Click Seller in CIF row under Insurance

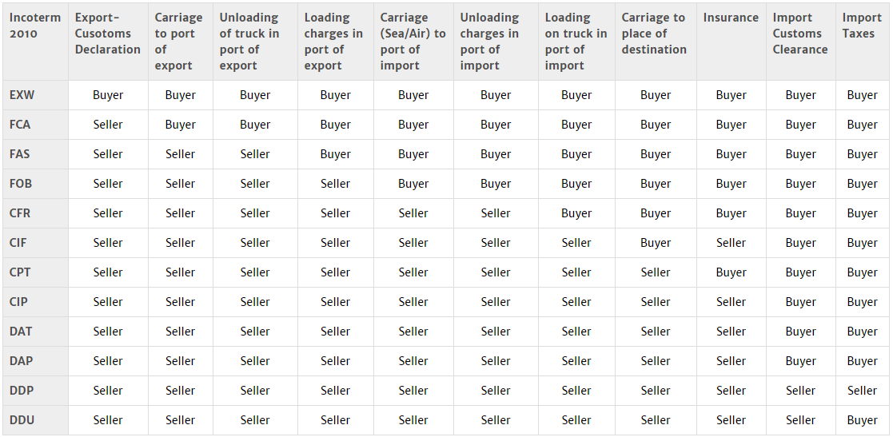point(731,243)
